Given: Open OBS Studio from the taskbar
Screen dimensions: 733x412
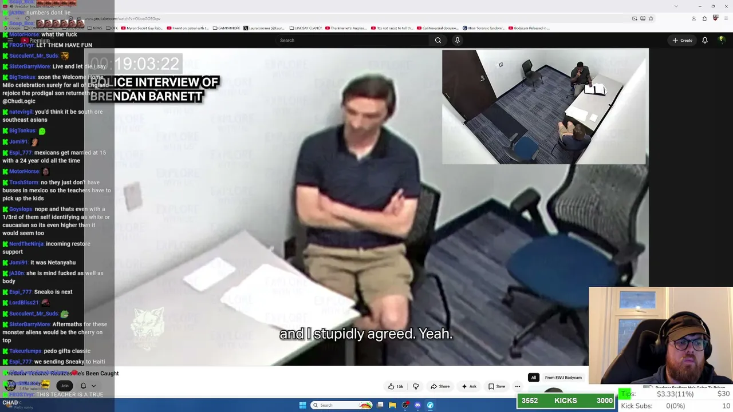Looking at the screenshot, I should pos(405,405).
